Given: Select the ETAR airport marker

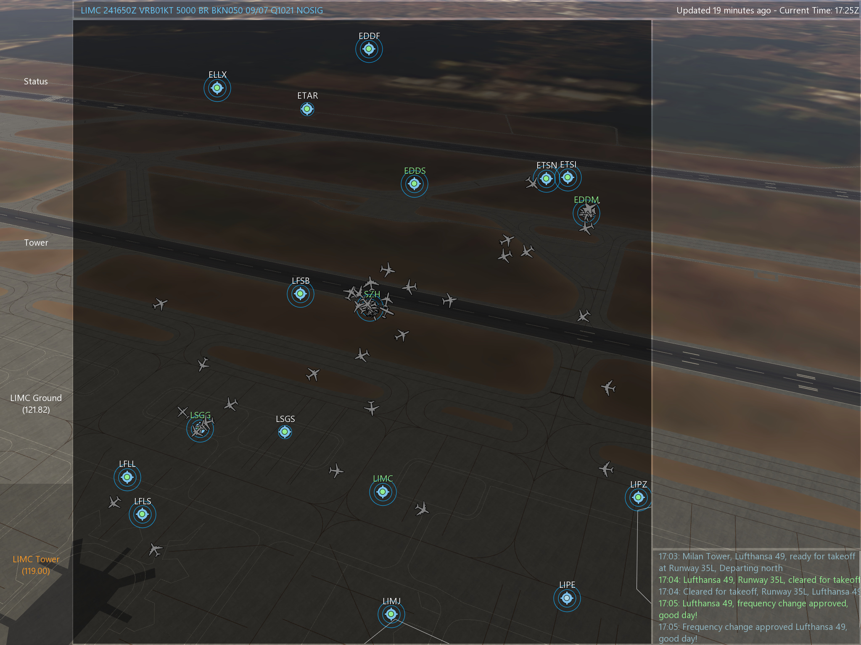Looking at the screenshot, I should pos(307,109).
